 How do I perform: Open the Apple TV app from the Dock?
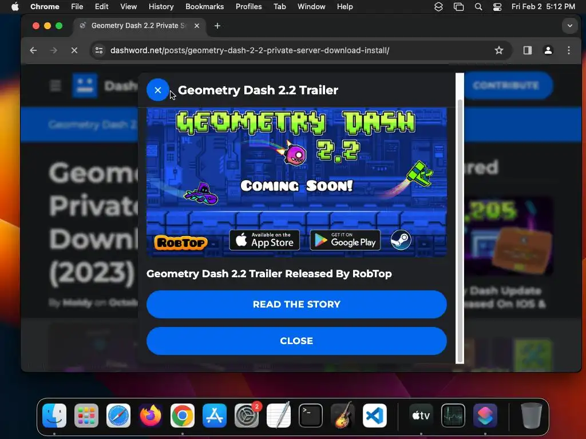(421, 416)
